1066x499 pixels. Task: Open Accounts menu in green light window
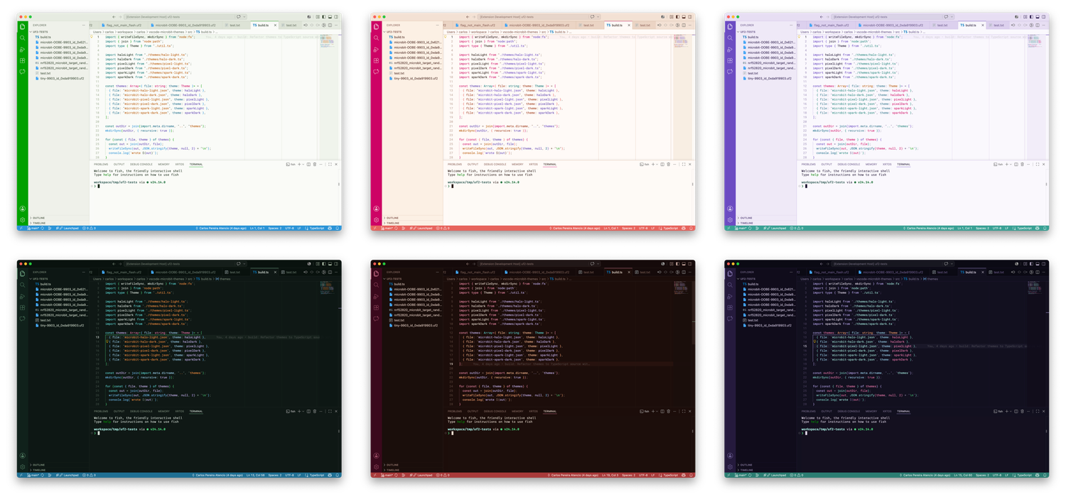click(23, 209)
